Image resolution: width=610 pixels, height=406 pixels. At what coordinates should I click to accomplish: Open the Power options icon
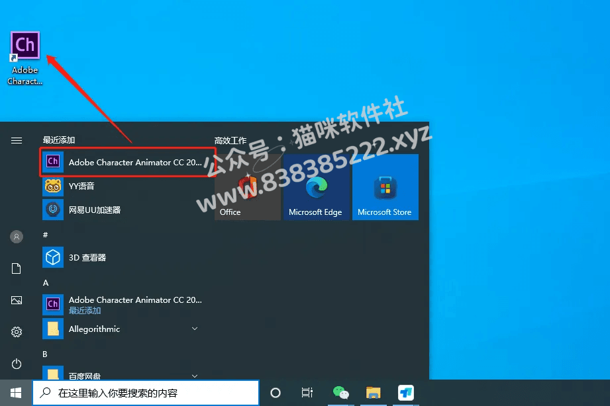[17, 364]
